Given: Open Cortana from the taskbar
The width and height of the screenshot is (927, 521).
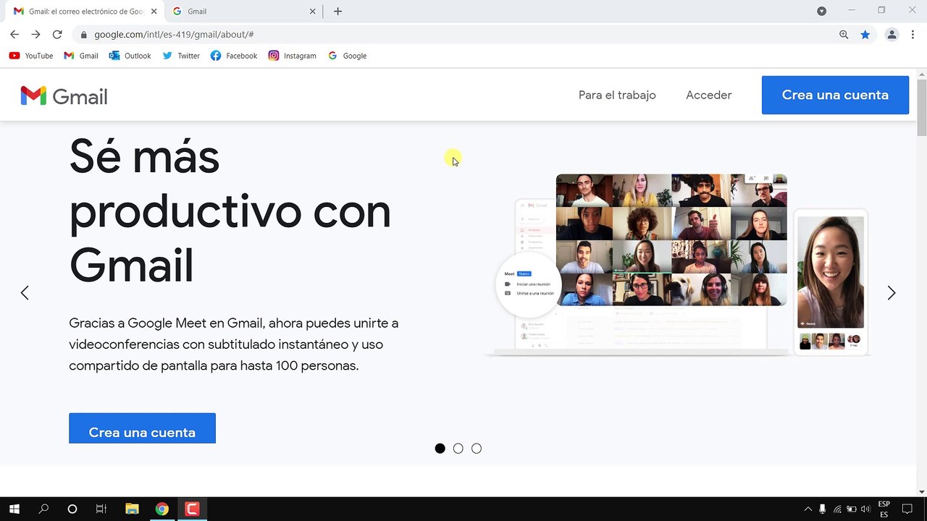Looking at the screenshot, I should point(72,509).
